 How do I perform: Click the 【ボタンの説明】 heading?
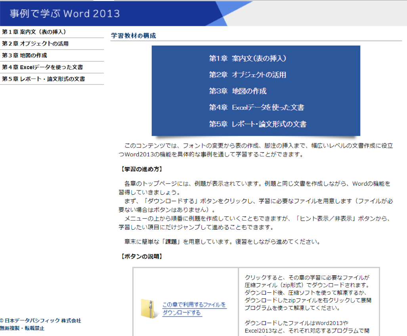point(142,257)
